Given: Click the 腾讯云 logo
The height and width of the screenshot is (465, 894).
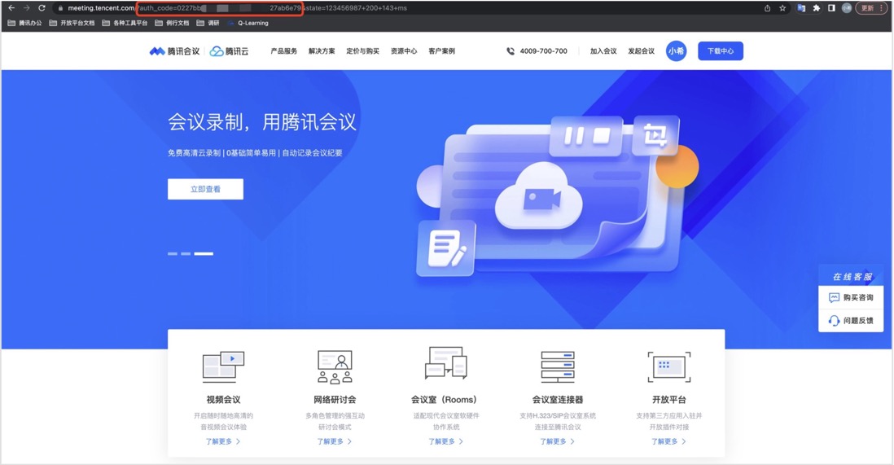Looking at the screenshot, I should point(230,50).
